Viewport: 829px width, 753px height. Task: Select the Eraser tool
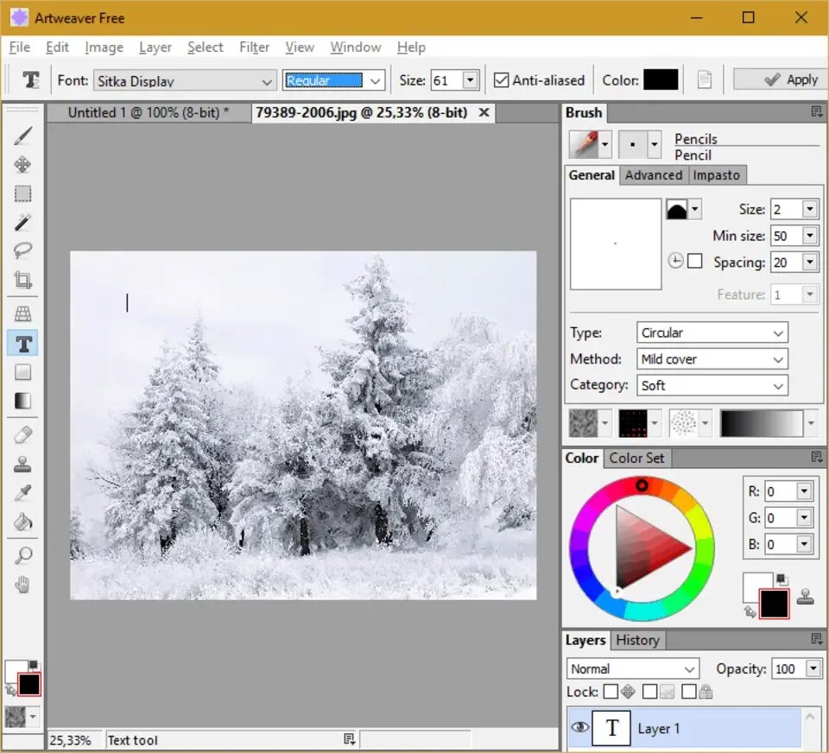(x=22, y=435)
